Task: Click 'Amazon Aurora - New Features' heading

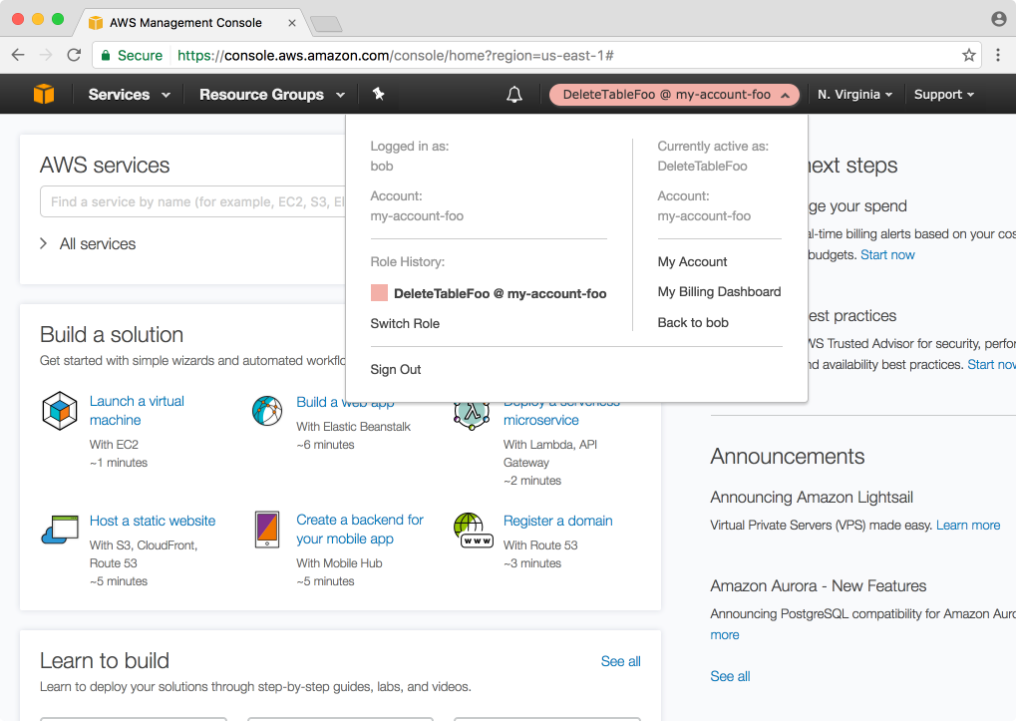Action: [x=819, y=585]
